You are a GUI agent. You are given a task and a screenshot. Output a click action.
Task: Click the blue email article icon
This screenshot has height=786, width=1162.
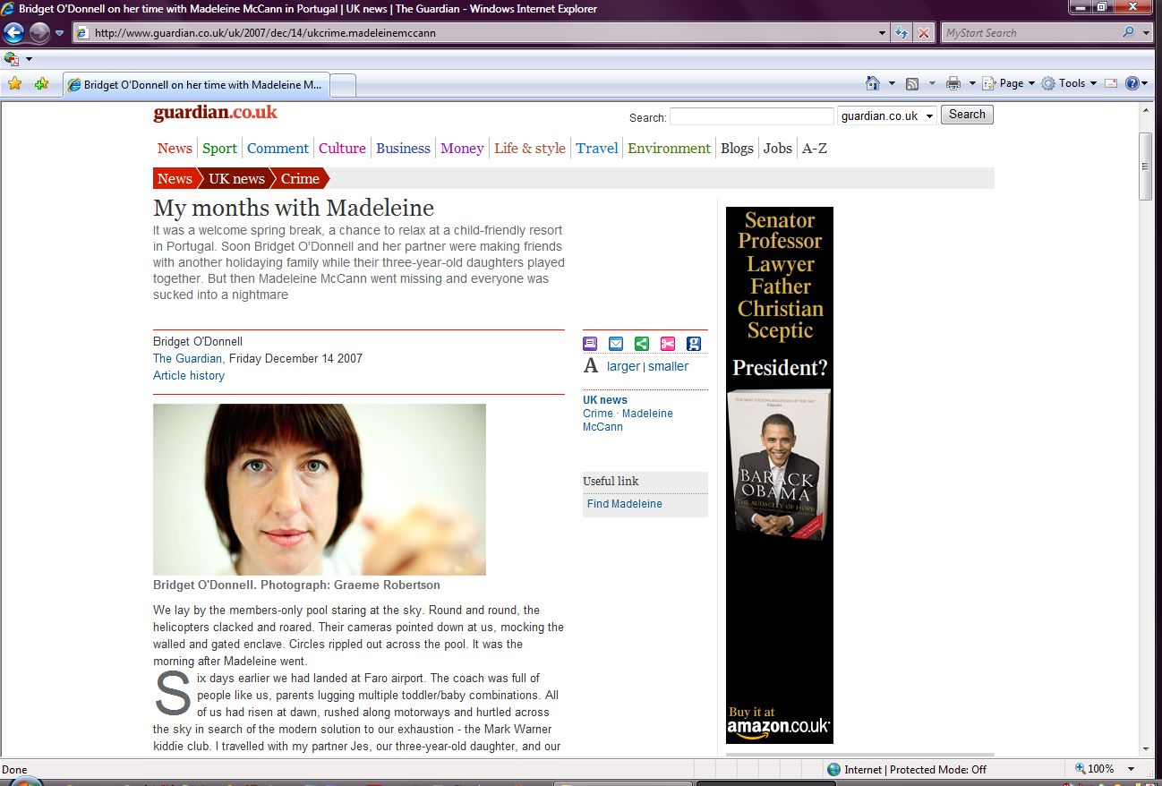[x=616, y=344]
